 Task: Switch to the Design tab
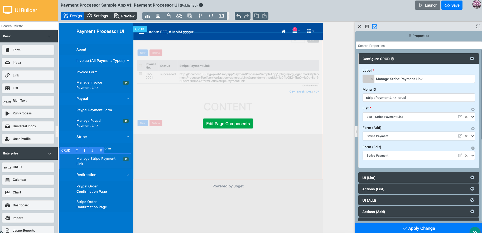coord(73,16)
